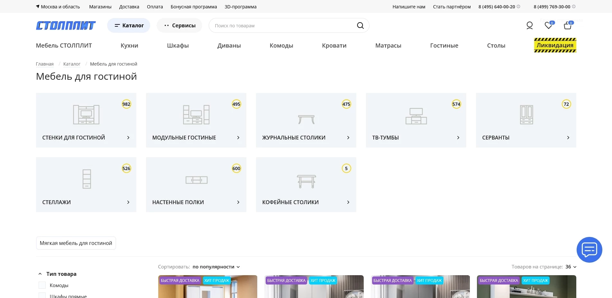Click the СТОЛПЛИТ logo
This screenshot has width=612, height=298.
[x=66, y=26]
